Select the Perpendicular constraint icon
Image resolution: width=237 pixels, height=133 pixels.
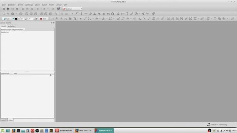95,14
